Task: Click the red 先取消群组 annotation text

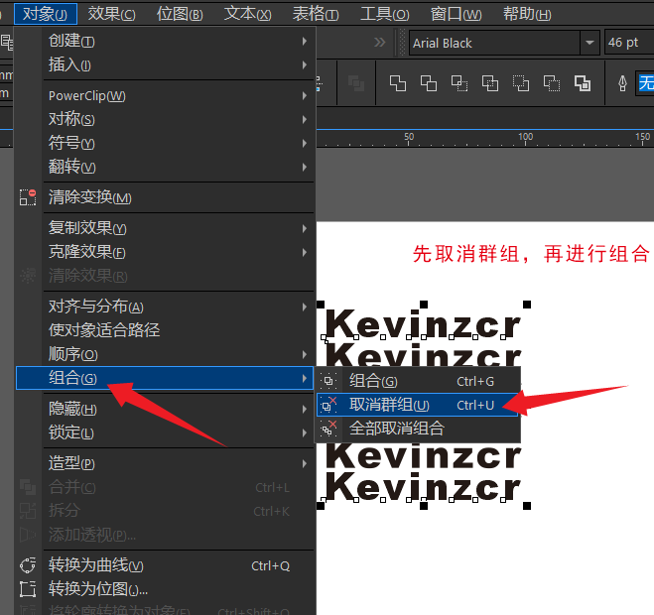Action: 531,254
